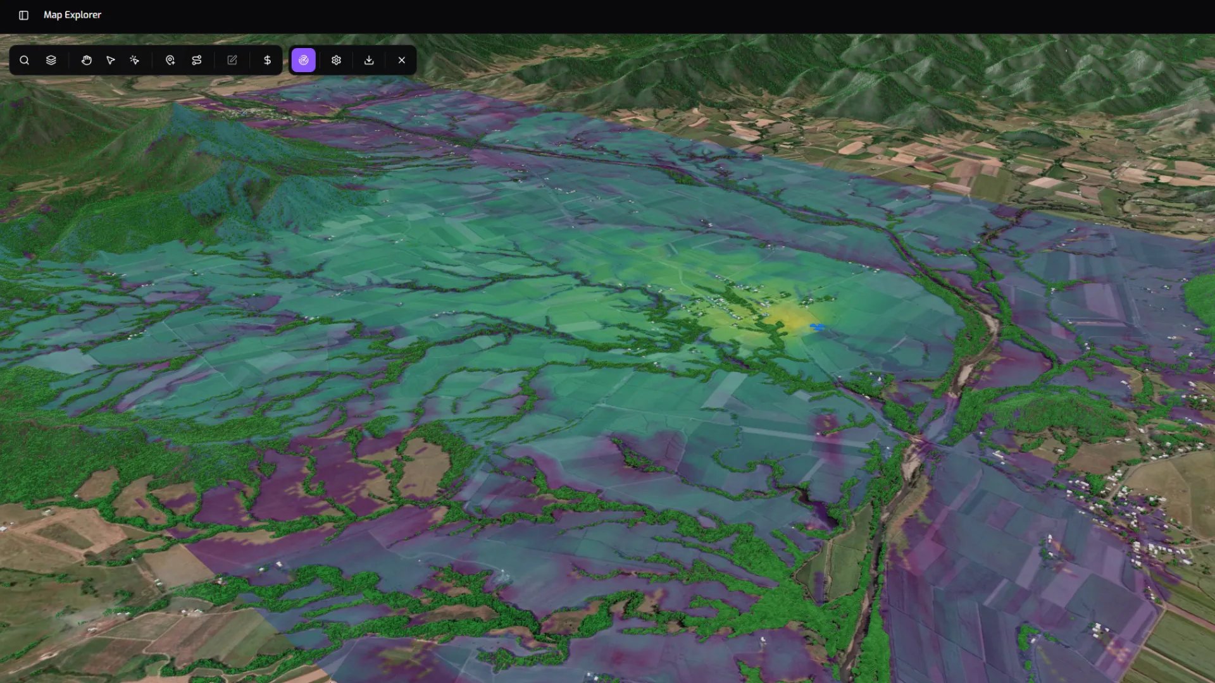The width and height of the screenshot is (1215, 683).
Task: Select the sparkle click-select tool
Action: pyautogui.click(x=135, y=60)
